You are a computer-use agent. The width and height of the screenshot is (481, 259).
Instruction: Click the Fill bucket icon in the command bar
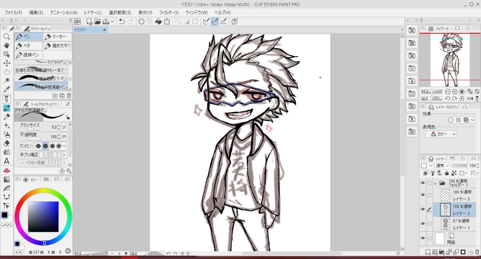[158, 21]
